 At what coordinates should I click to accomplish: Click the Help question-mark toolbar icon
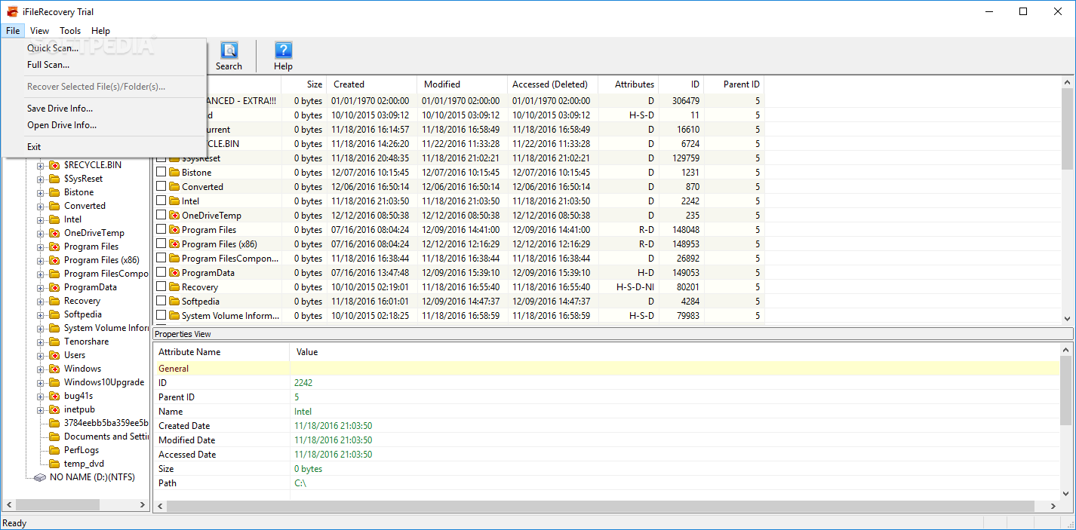click(283, 51)
